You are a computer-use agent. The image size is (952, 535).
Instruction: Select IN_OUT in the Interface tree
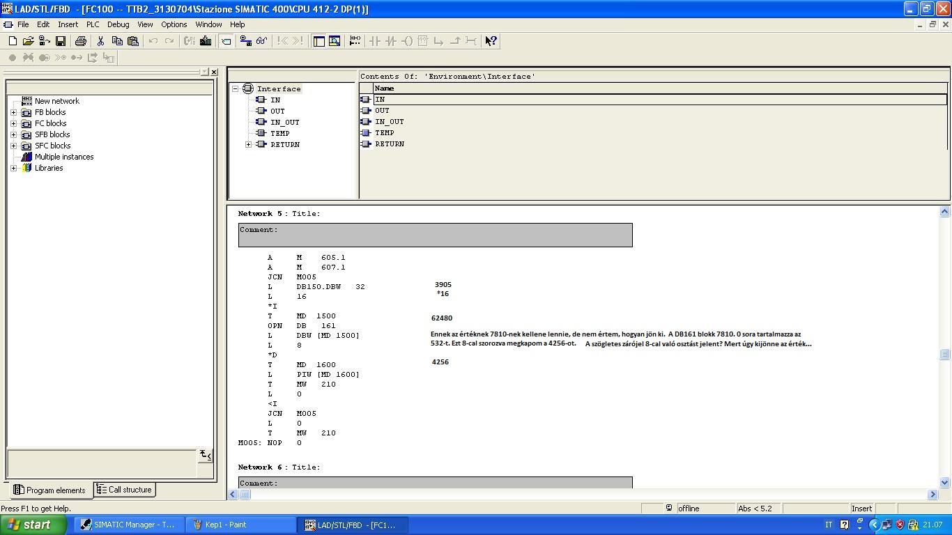284,122
